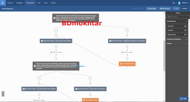Select the Wait for 3 day(s) step
Viewport: 190px width, 102px height.
127,52
